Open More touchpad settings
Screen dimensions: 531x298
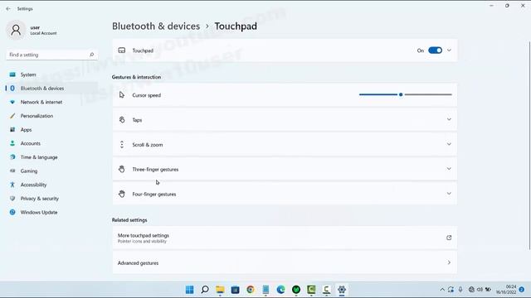[x=285, y=238]
